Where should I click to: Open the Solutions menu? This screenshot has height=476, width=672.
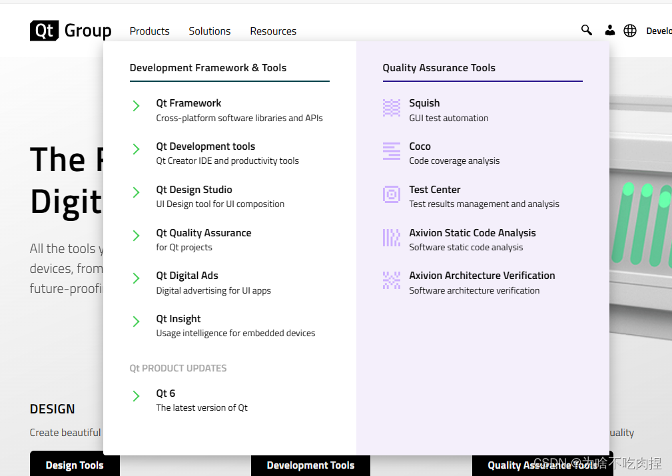click(210, 31)
